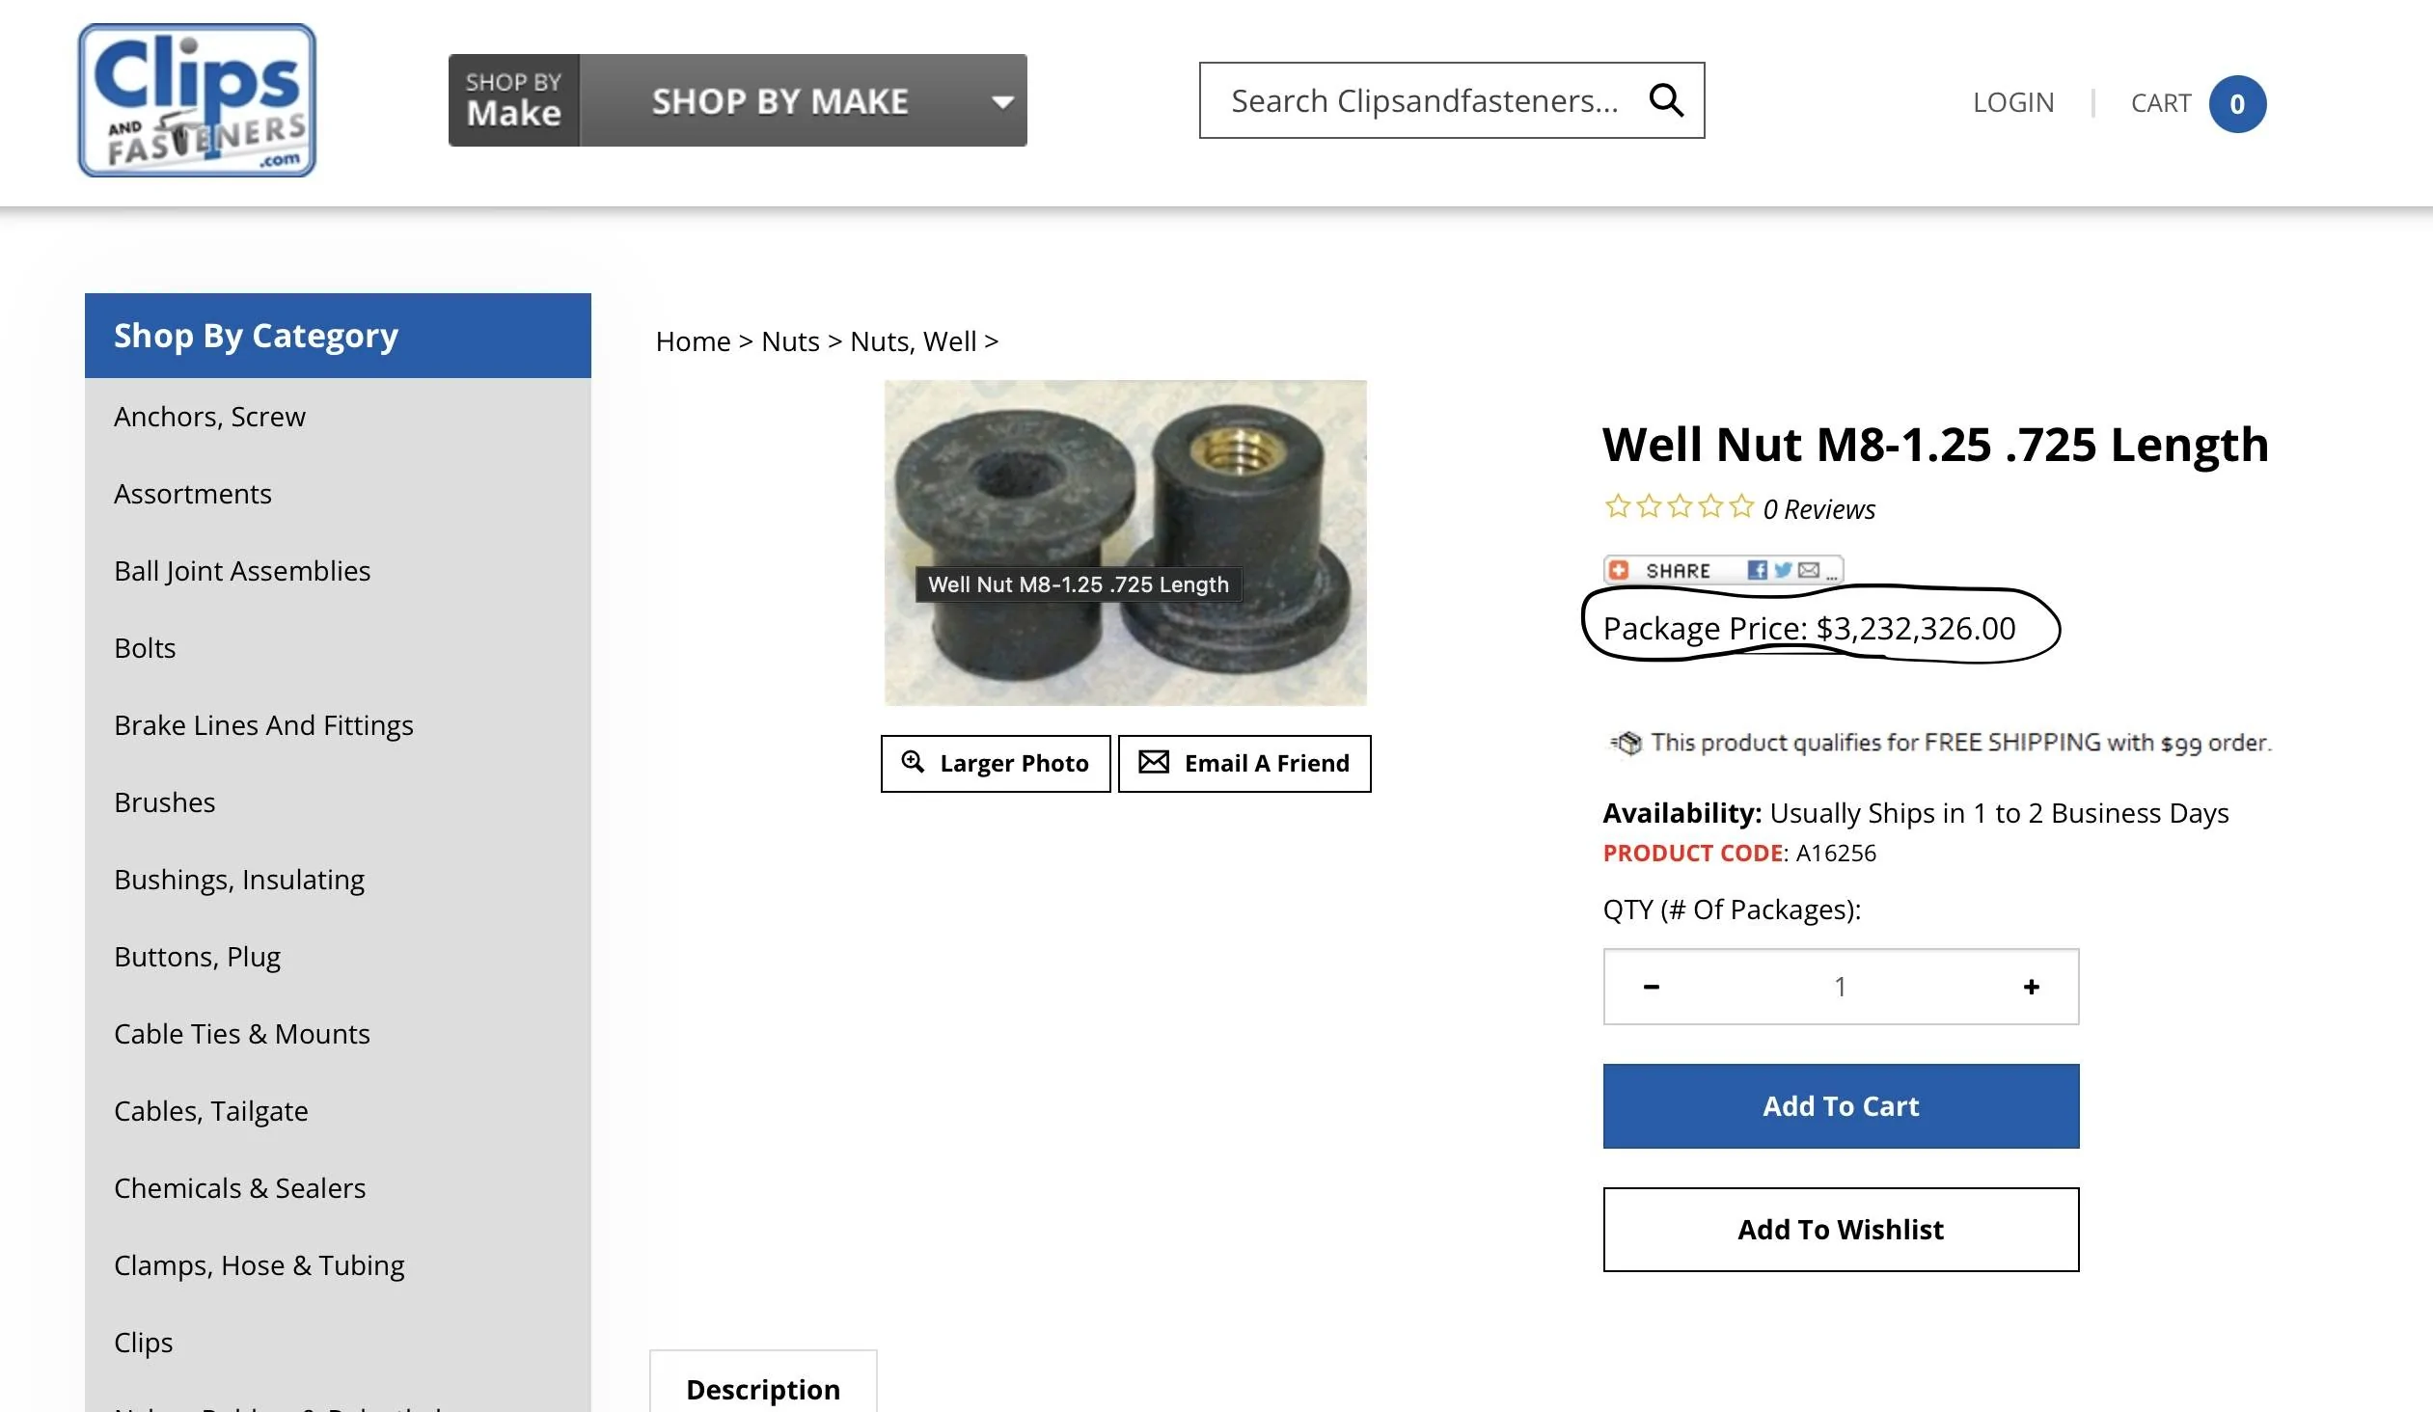
Task: Click the well nut product image
Action: tap(1125, 542)
